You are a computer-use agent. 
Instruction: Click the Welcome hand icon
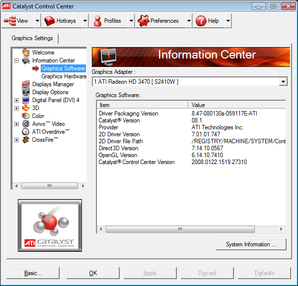coord(26,53)
